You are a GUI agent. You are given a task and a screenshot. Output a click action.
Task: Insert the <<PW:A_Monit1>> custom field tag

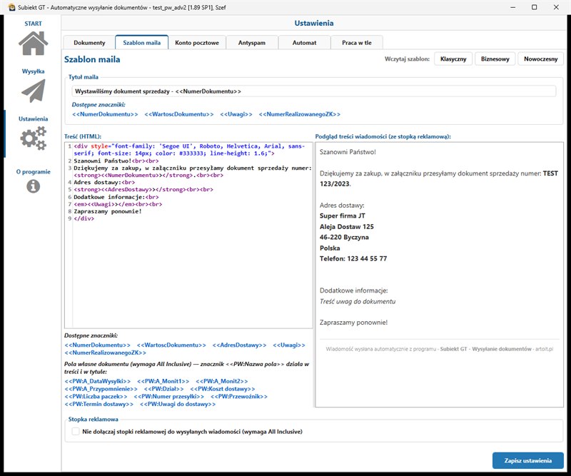(x=163, y=381)
